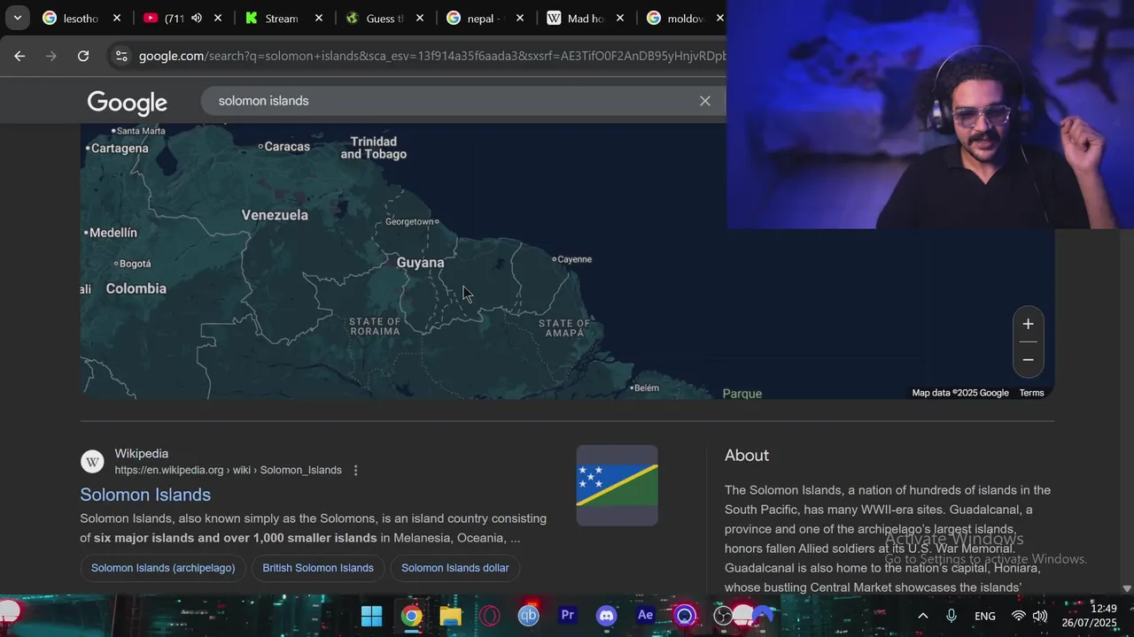Open Chrome from the taskbar
Screen dimensions: 1134x637
[x=411, y=616]
